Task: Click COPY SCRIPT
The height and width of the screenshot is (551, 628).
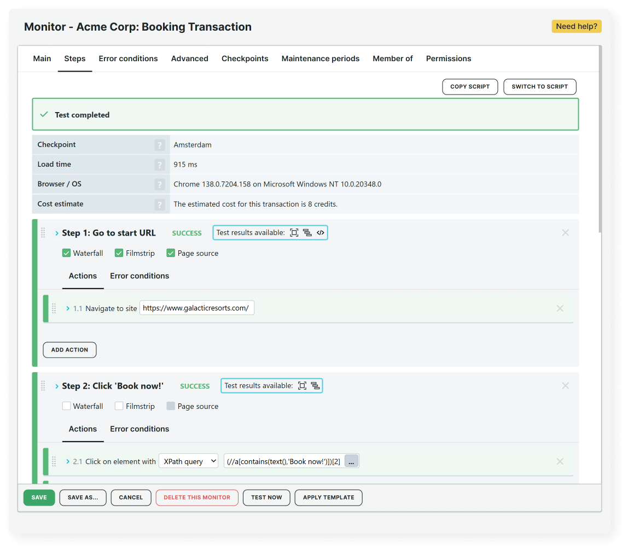Action: 469,86
